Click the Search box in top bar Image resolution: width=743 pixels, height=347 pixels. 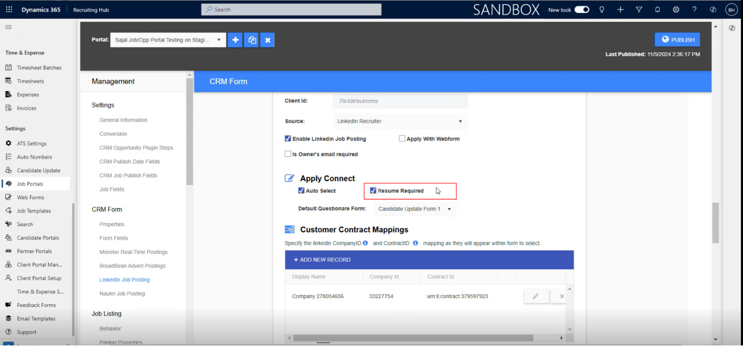coord(291,10)
